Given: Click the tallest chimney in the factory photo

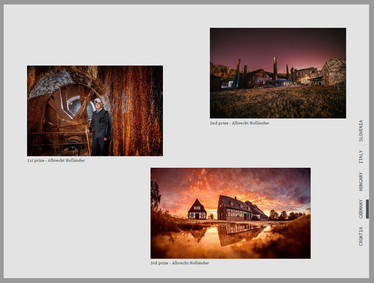Looking at the screenshot, I should point(275,68).
